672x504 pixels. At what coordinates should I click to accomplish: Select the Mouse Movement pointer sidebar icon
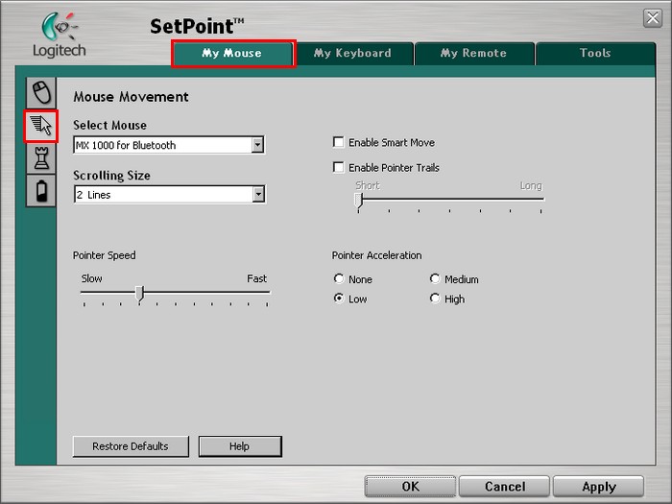[41, 126]
